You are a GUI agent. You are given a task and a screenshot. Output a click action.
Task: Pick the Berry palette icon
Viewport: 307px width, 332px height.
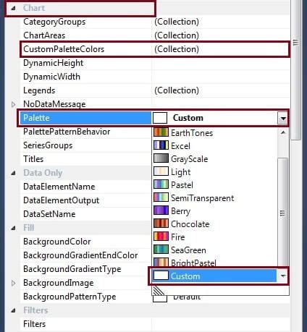pyautogui.click(x=161, y=210)
